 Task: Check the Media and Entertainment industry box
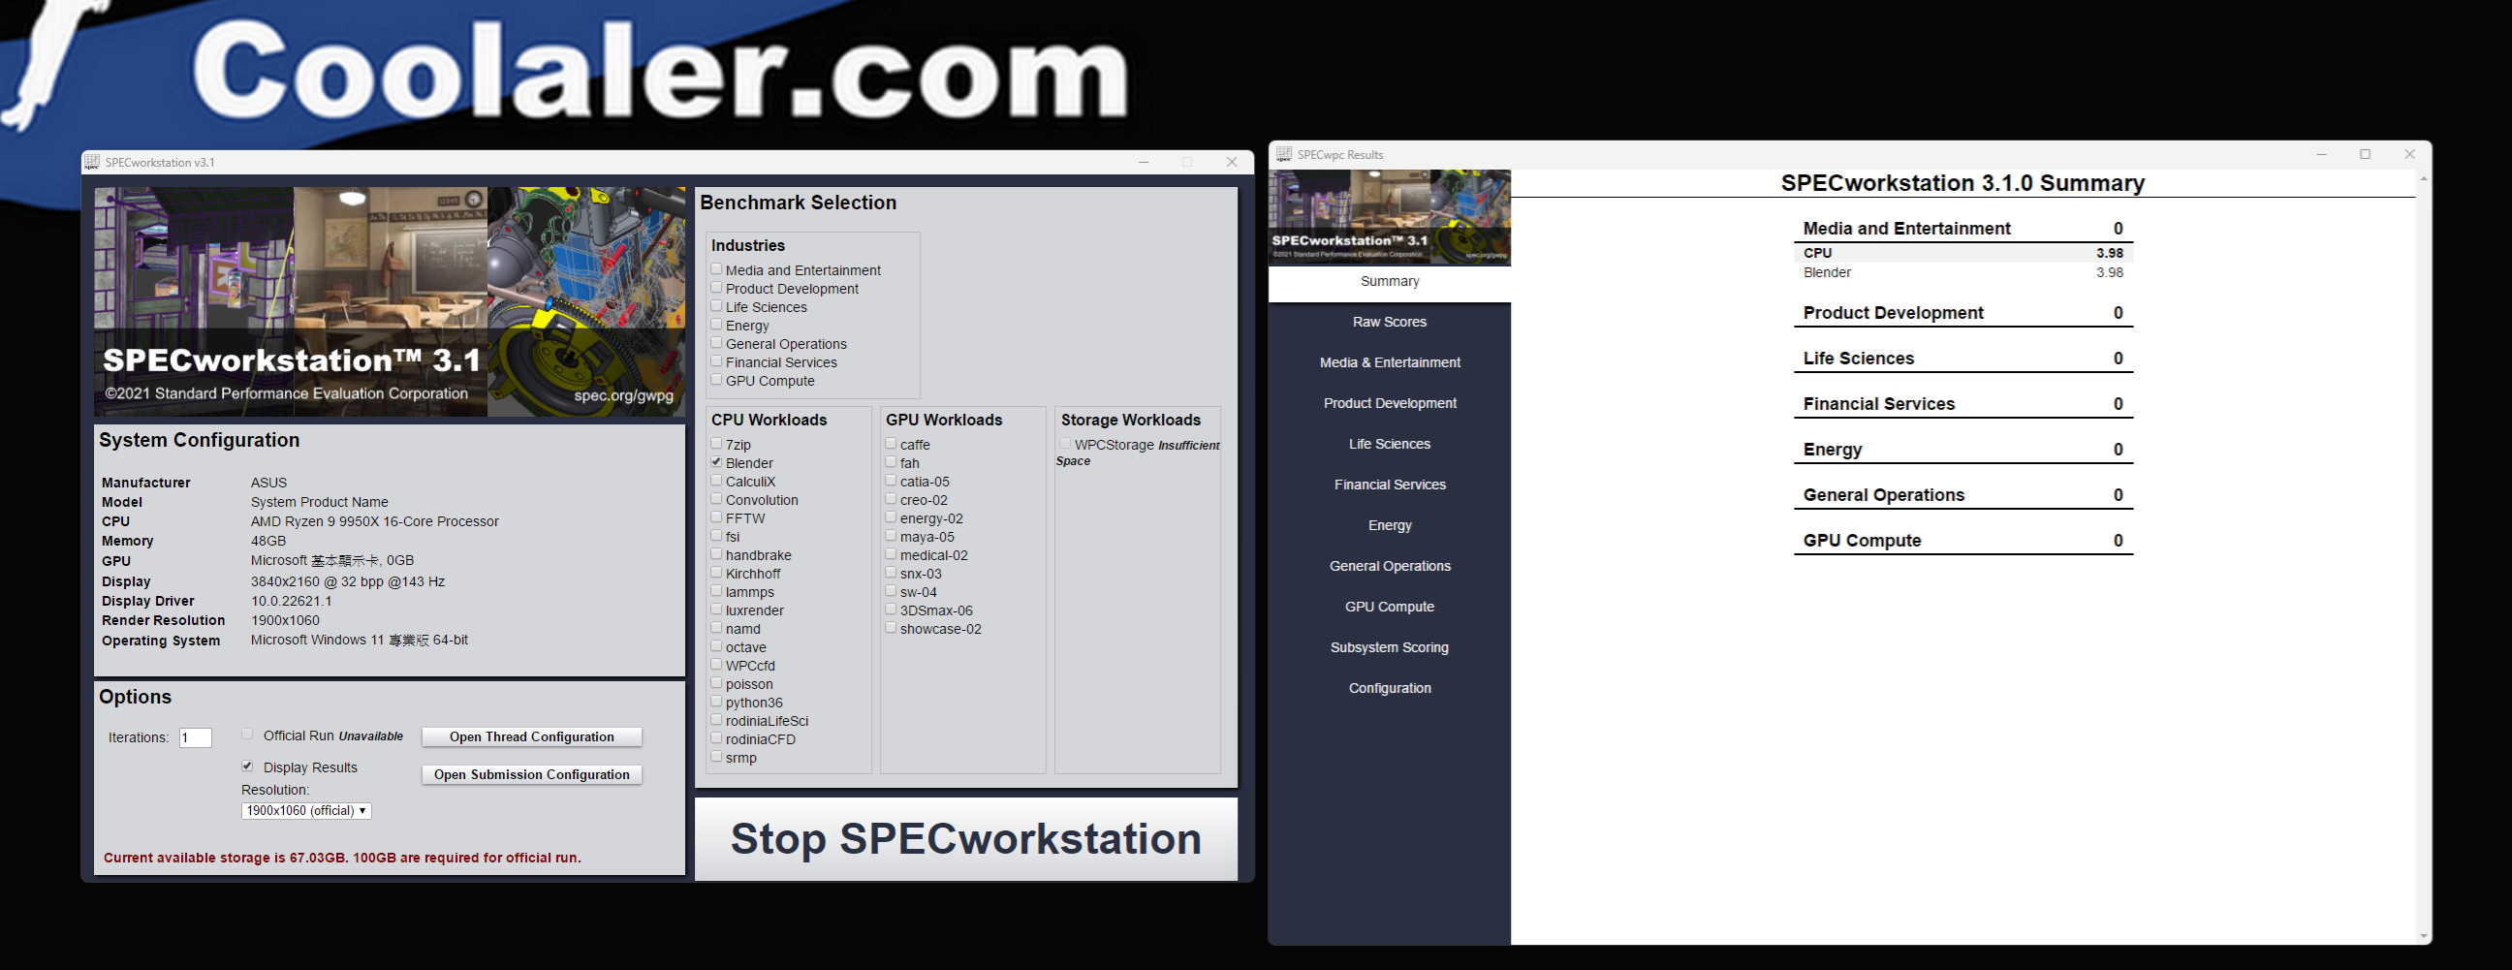pos(717,269)
